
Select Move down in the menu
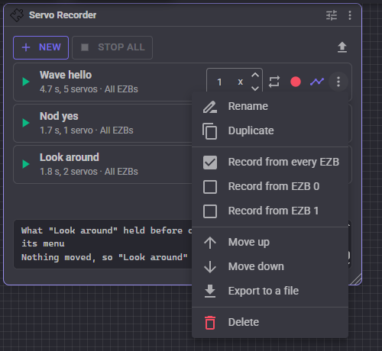[270, 267]
